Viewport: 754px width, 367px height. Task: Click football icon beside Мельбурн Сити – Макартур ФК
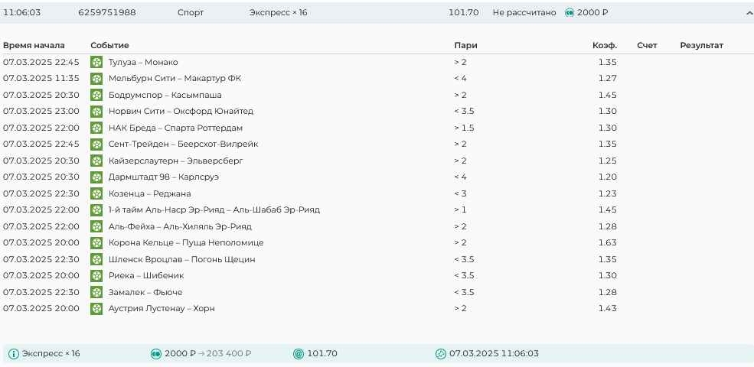[x=96, y=78]
